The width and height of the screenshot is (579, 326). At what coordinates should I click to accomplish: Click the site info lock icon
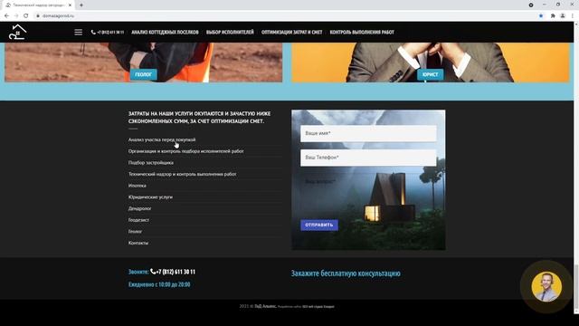click(37, 16)
